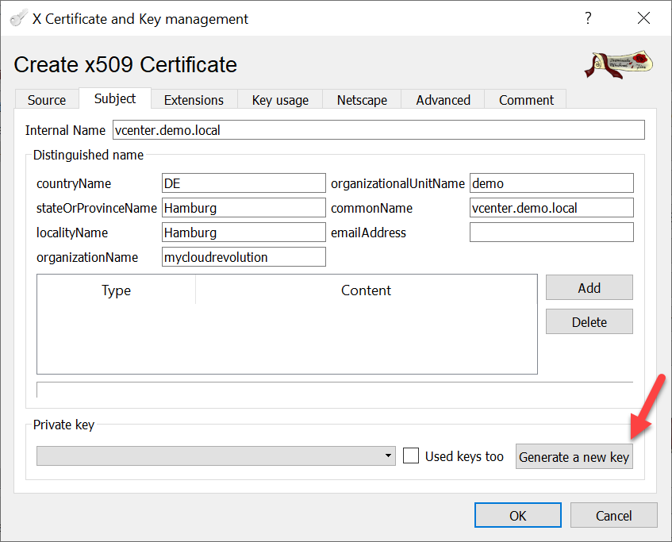672x542 pixels.
Task: Select the Key usage tab
Action: pyautogui.click(x=280, y=100)
